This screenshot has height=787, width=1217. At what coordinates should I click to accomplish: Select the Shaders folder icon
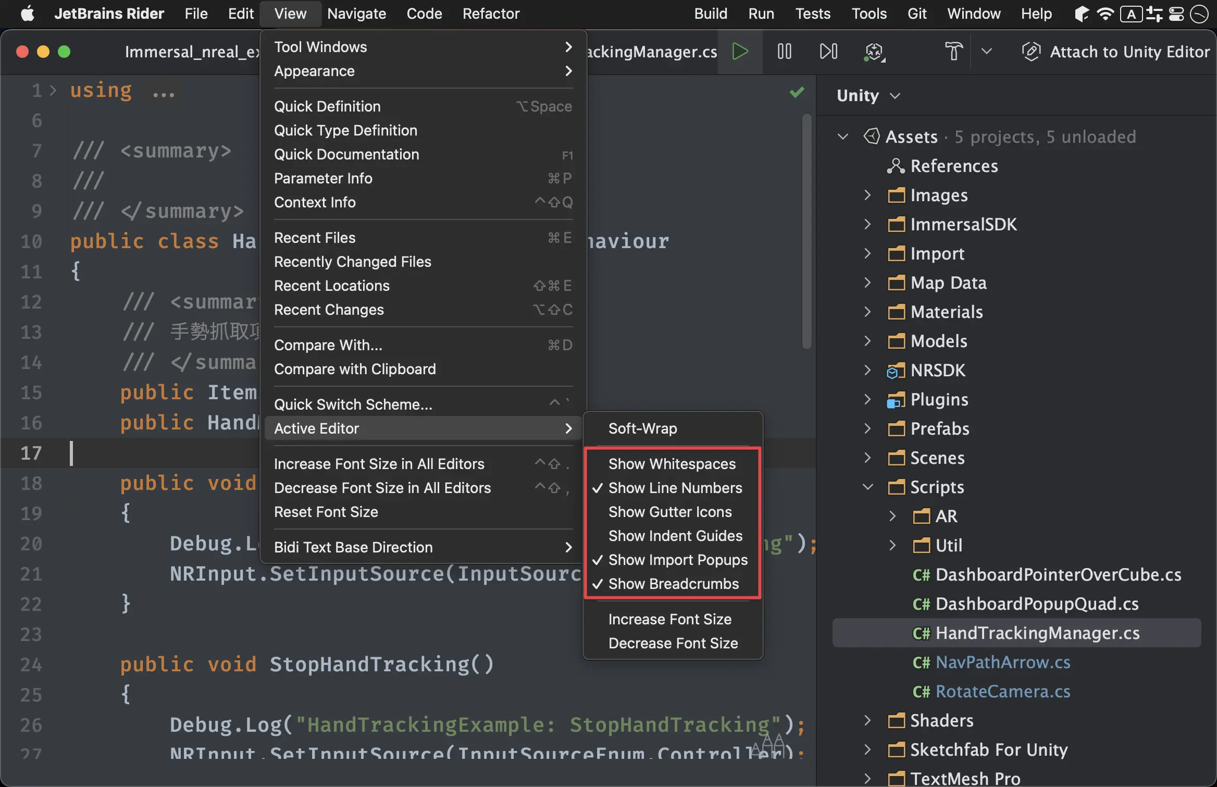point(897,721)
